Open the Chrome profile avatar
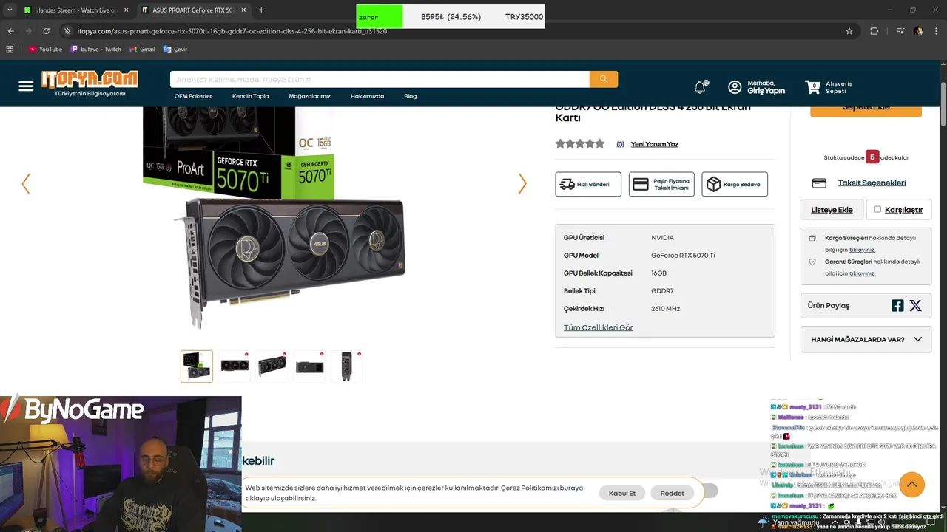 (x=918, y=31)
